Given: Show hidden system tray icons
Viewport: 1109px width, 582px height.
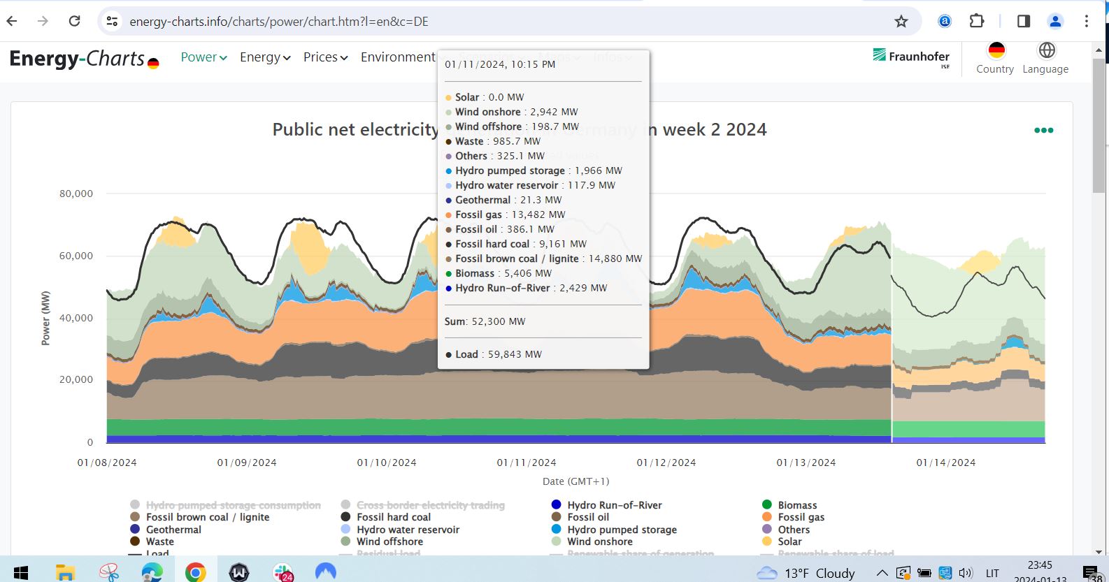Looking at the screenshot, I should pyautogui.click(x=882, y=573).
